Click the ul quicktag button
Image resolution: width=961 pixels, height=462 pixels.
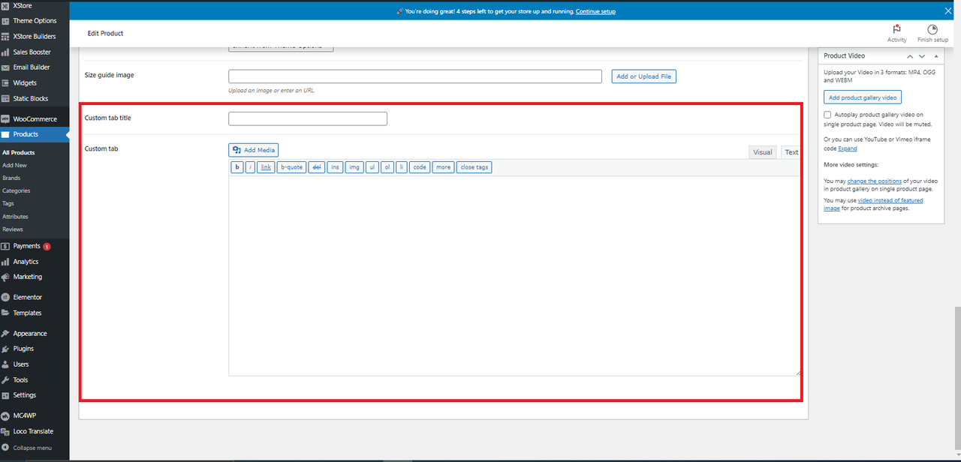coord(372,167)
